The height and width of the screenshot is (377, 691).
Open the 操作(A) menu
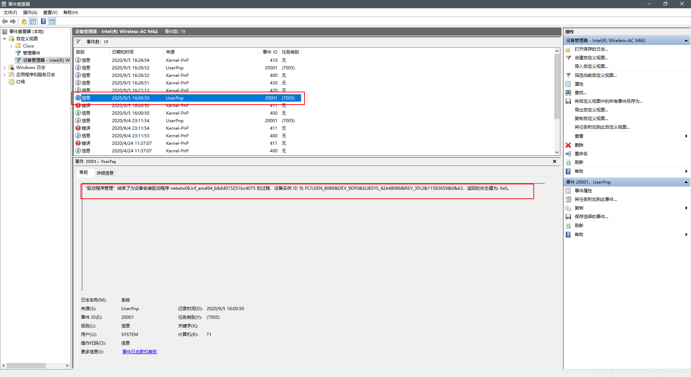coord(30,13)
